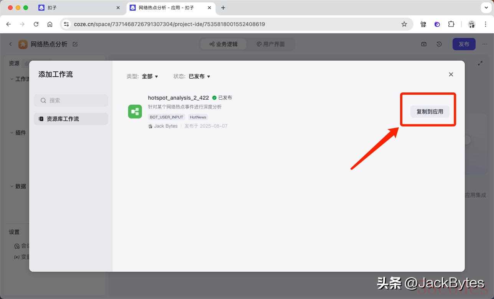Bookmark this page with the star icon
494x299 pixels.
[404, 24]
